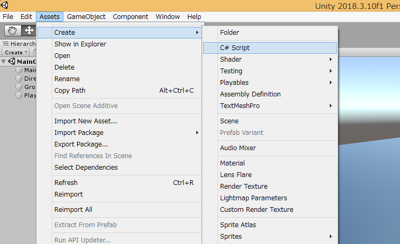
Task: Create a new Scene asset
Action: (270, 121)
